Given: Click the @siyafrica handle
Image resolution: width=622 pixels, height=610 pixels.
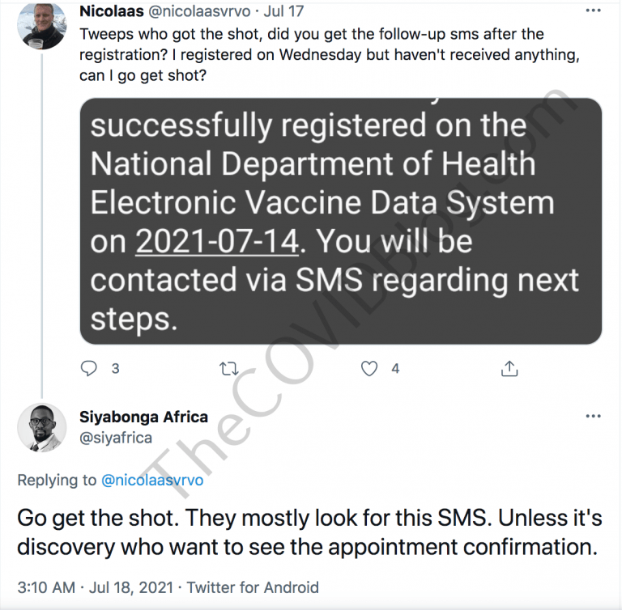Looking at the screenshot, I should (x=116, y=438).
